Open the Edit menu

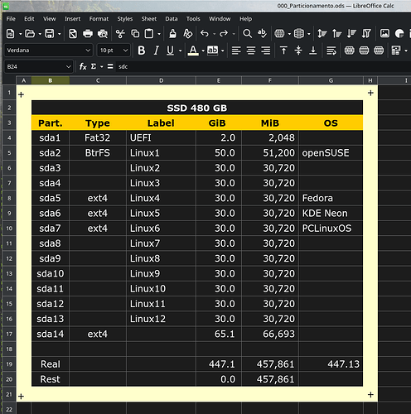coord(29,19)
